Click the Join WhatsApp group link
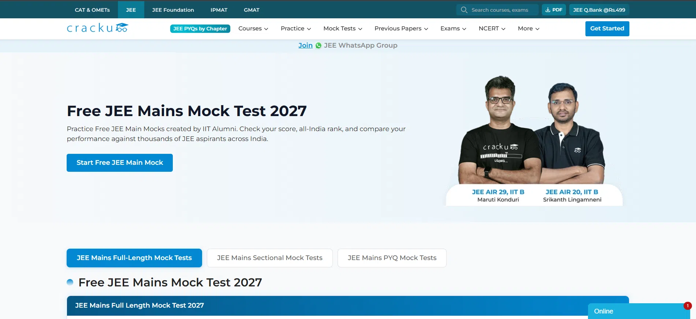This screenshot has width=696, height=319. pos(305,45)
